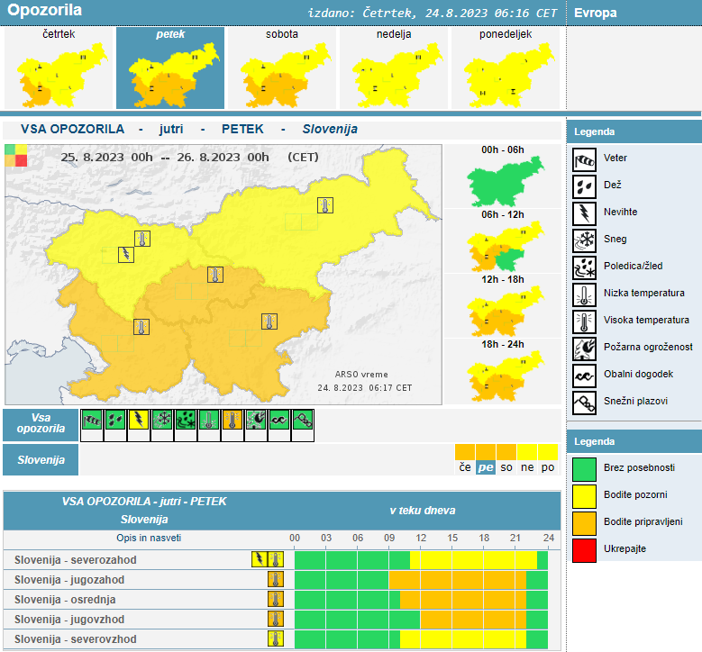Select fire danger icon in Vsa opozorila row
702x652 pixels.
tap(256, 420)
